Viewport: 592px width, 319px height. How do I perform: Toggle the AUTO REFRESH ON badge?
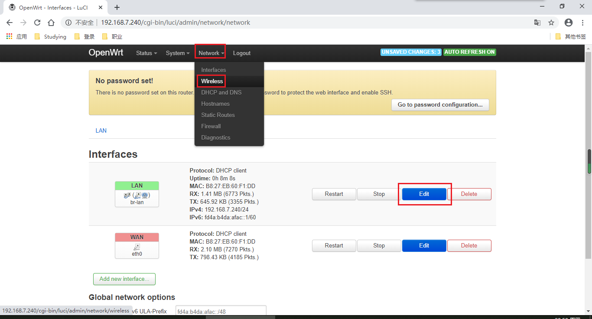click(470, 52)
